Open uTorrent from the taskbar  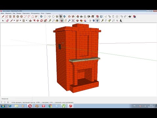click(x=64, y=106)
